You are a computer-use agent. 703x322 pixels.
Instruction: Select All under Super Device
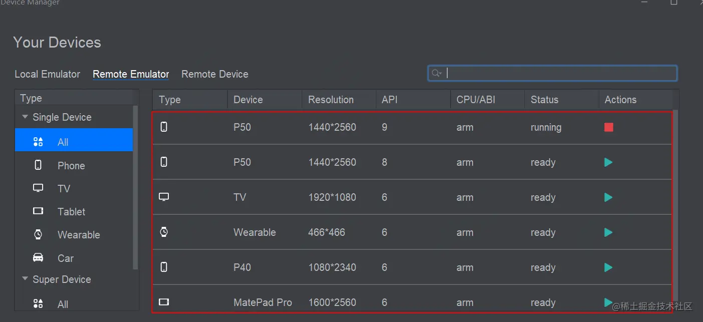74,304
